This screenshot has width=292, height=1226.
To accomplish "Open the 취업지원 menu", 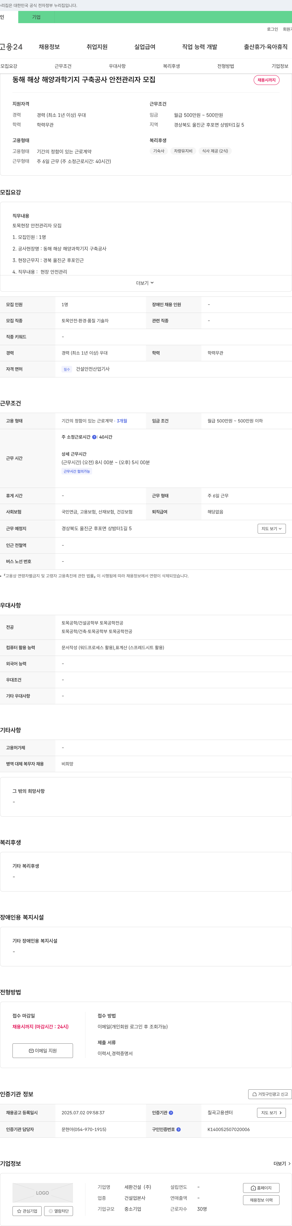I will click(x=97, y=47).
